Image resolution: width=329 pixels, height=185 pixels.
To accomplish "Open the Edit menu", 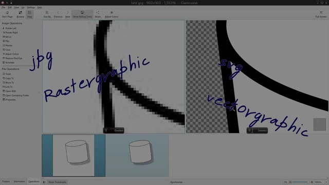I will tap(10, 7).
